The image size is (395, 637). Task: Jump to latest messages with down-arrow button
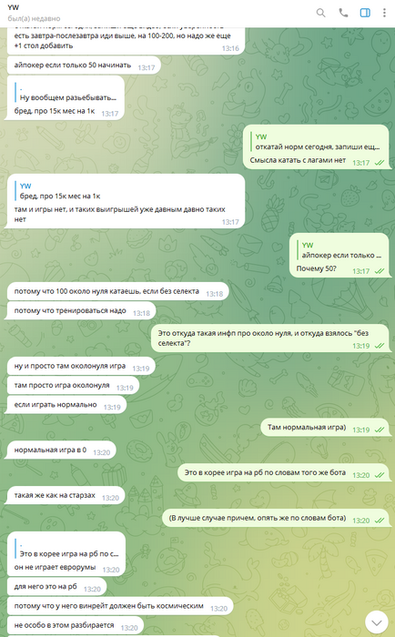click(376, 622)
